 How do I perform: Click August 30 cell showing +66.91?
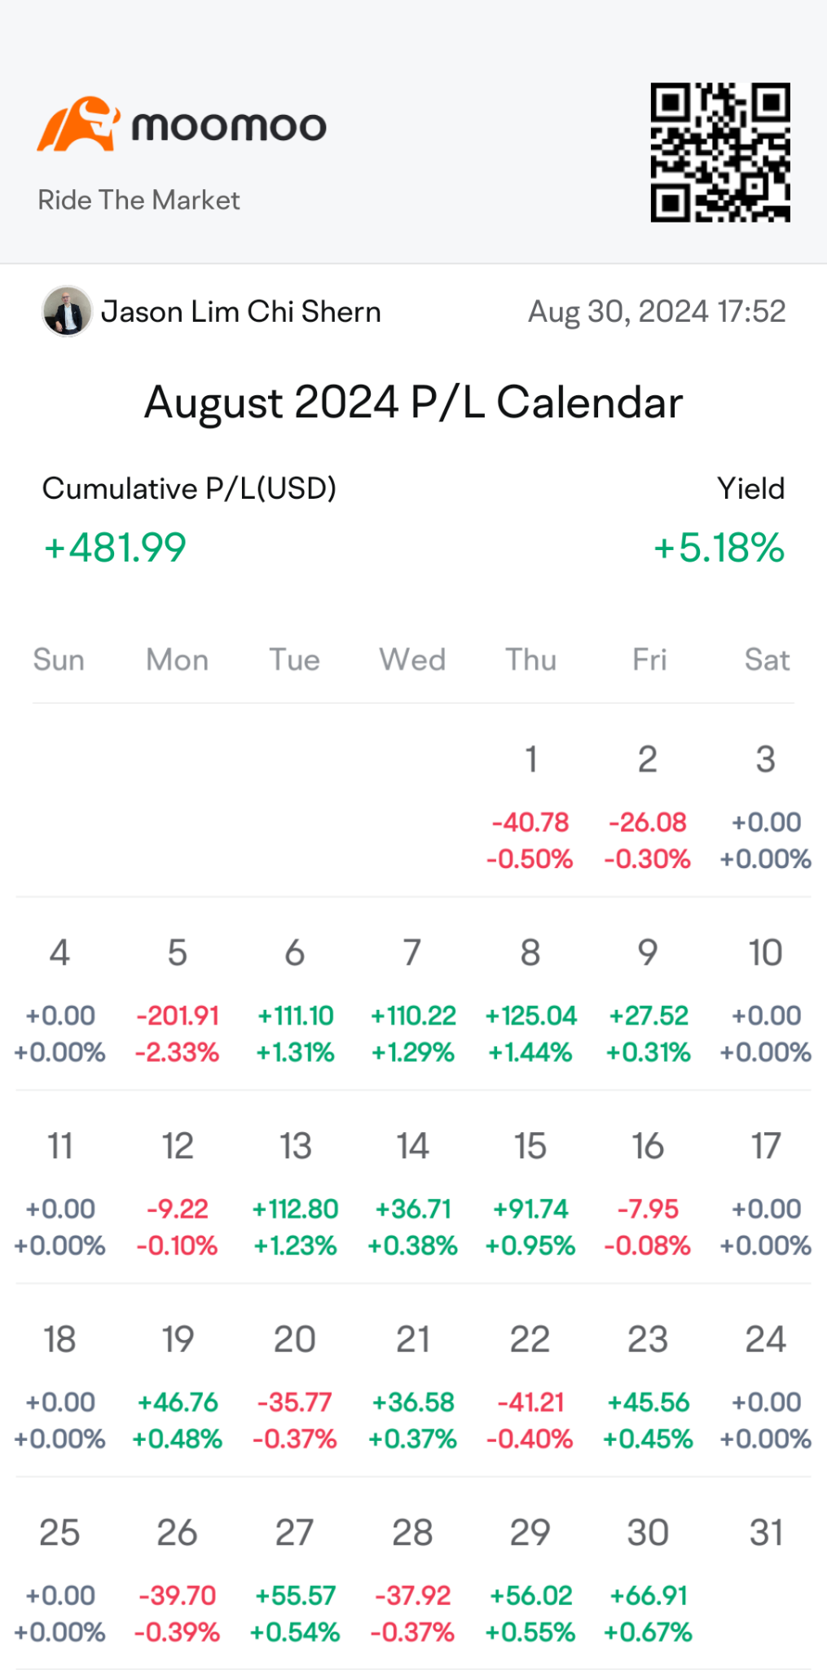point(649,1579)
